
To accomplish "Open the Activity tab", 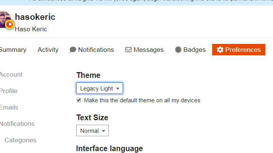I will [x=48, y=50].
